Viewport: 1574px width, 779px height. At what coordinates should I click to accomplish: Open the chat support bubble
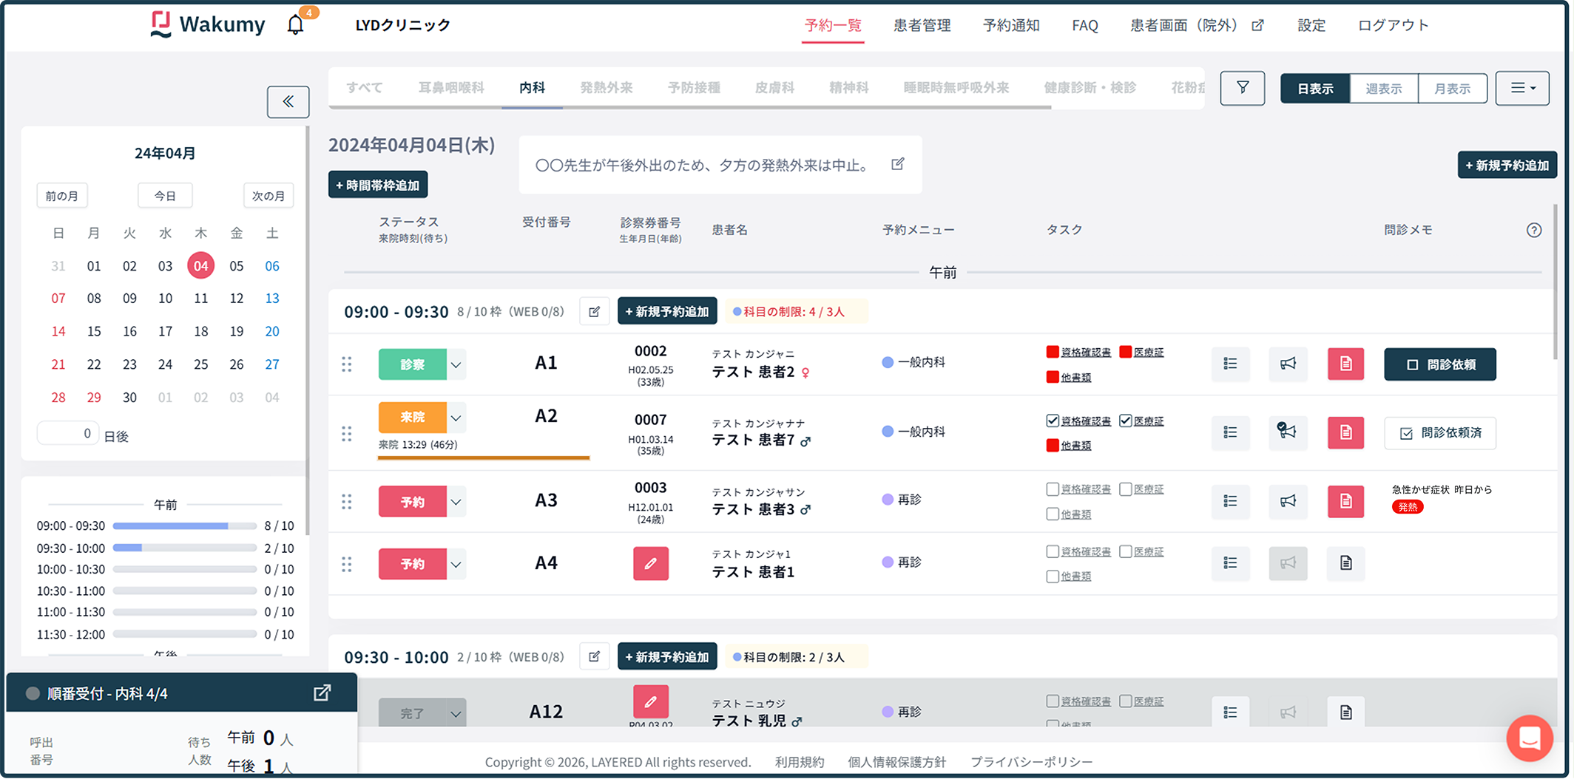1530,738
